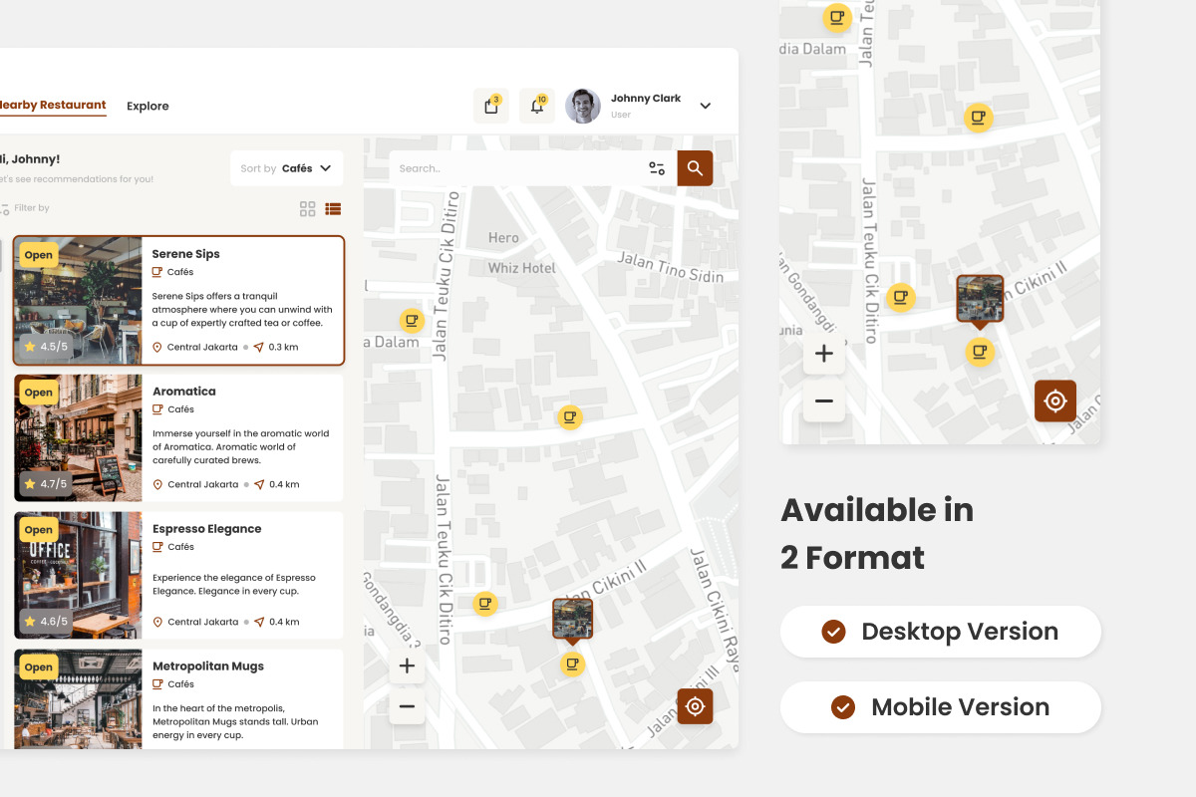Open the Serene Sips cafe photo

click(78, 301)
